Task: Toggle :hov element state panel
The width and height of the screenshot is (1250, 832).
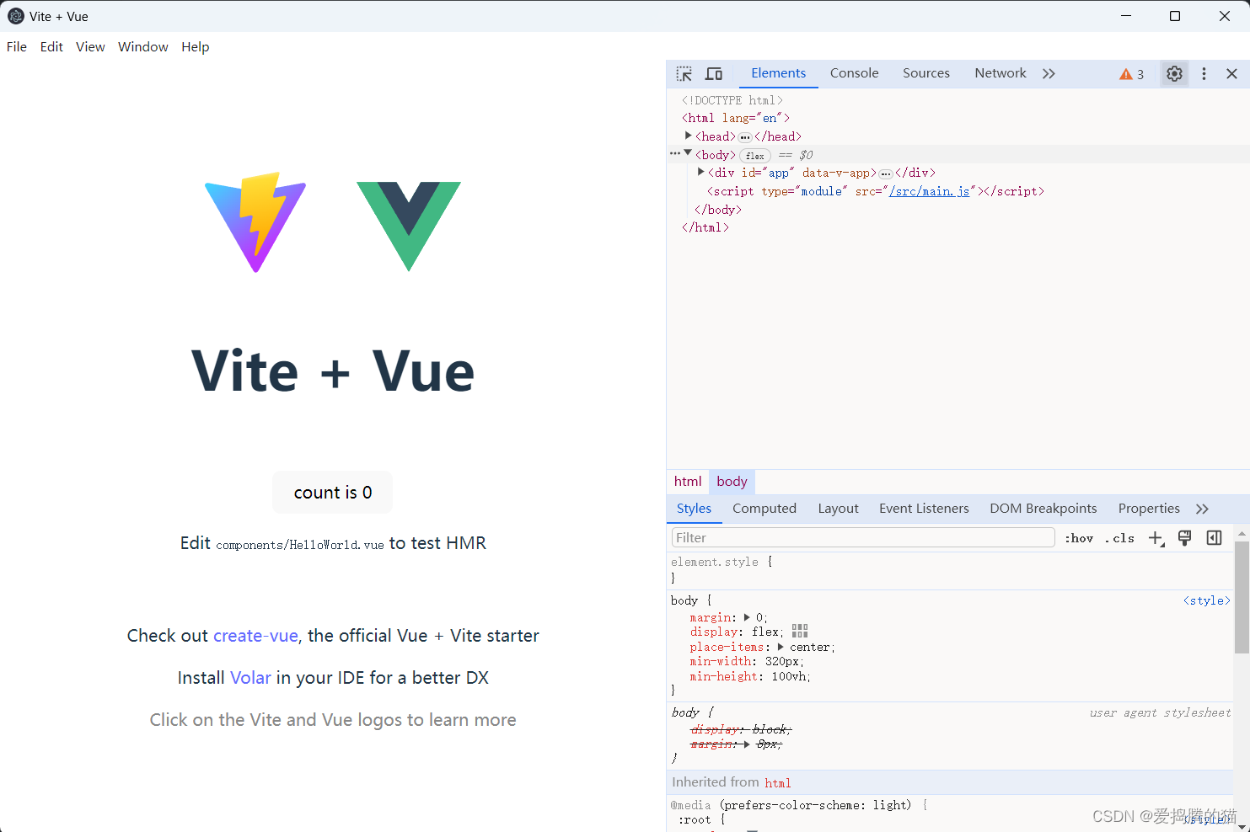Action: pyautogui.click(x=1079, y=538)
